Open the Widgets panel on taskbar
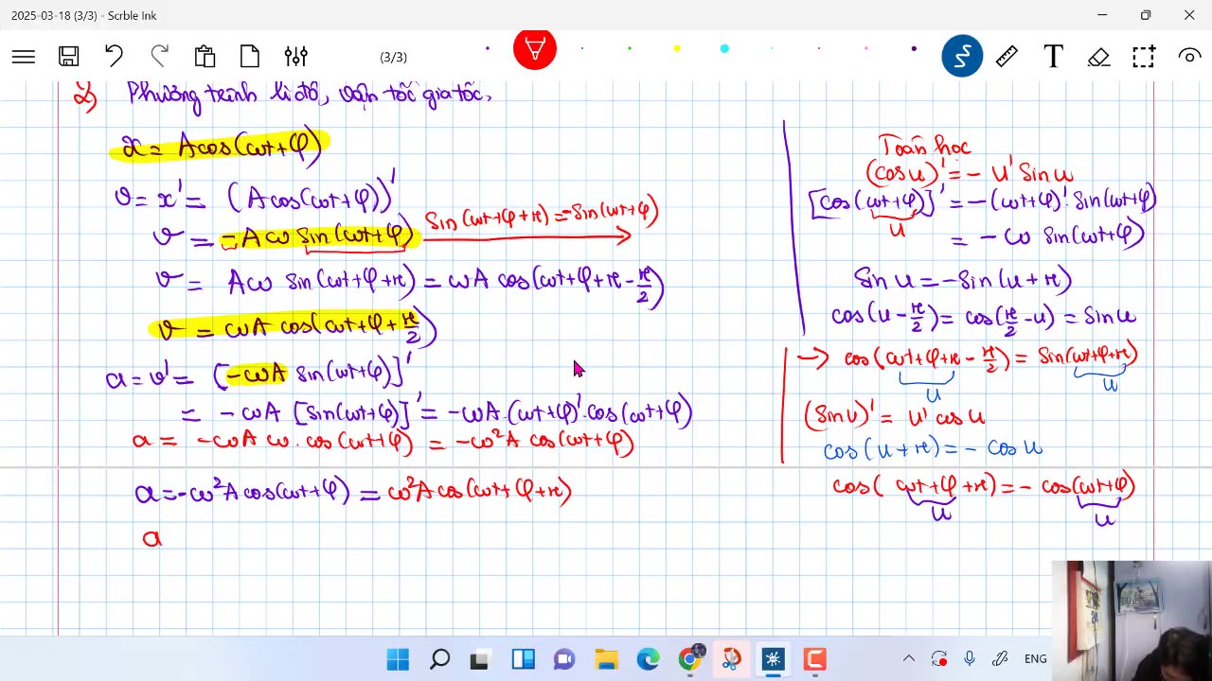The image size is (1212, 681). tap(523, 659)
